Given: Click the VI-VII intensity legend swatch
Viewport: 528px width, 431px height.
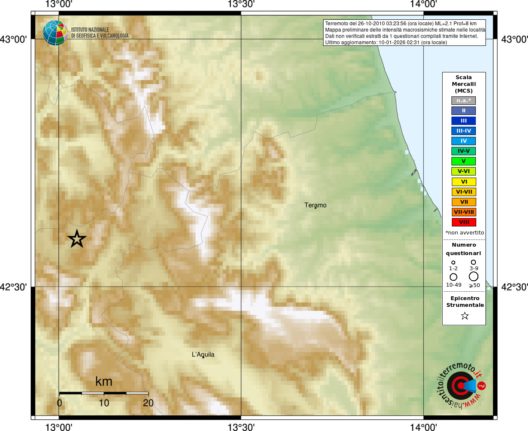Looking at the screenshot, I should [464, 192].
